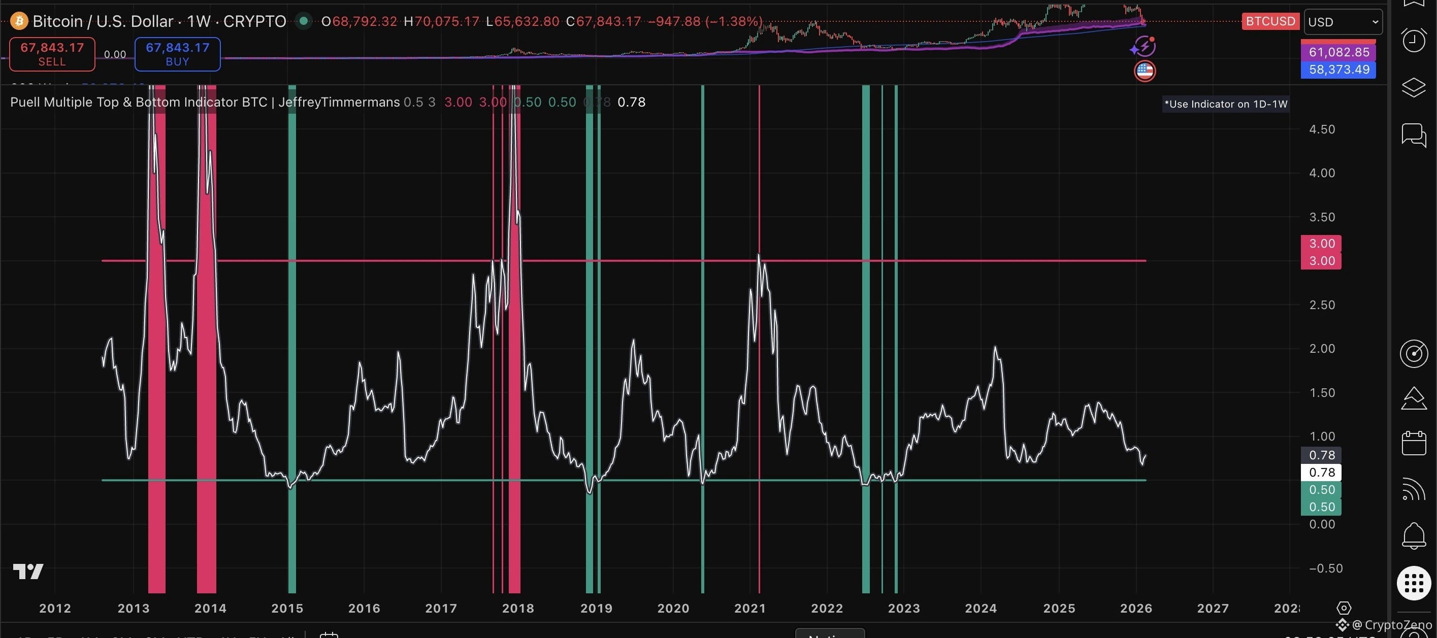Open the Notifications bell panel
The height and width of the screenshot is (638, 1437).
[1413, 536]
